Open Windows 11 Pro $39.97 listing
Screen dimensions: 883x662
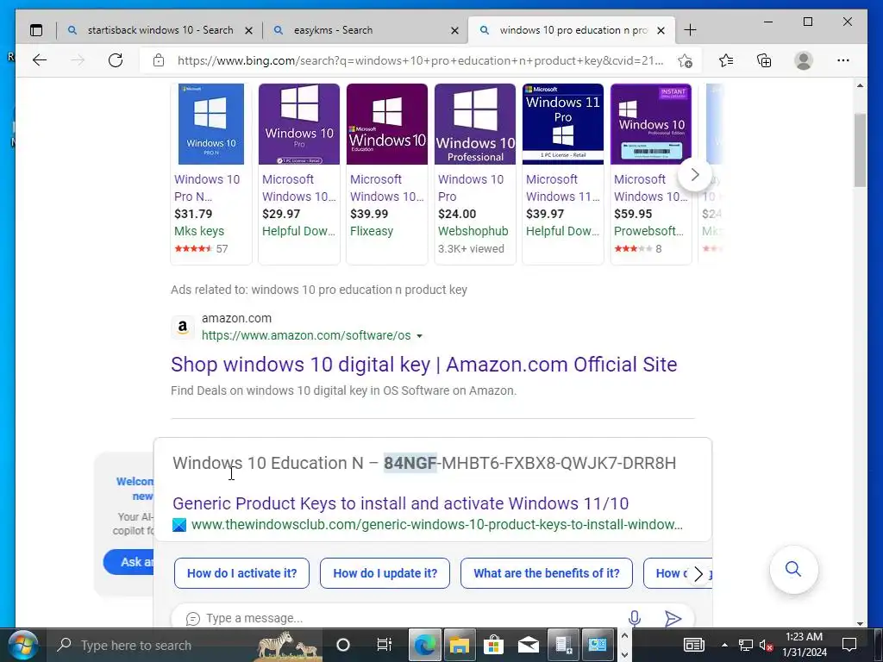563,173
